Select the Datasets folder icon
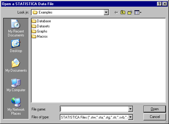The height and width of the screenshot is (124, 169). pos(34,26)
